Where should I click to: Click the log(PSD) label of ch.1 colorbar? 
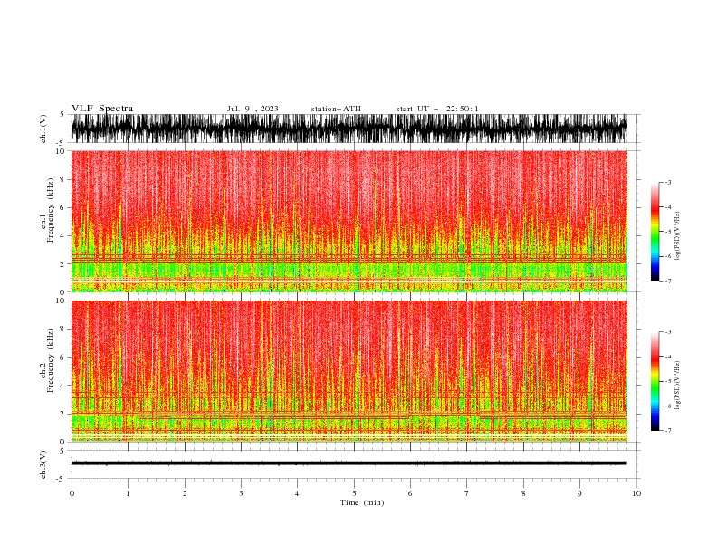tap(677, 236)
